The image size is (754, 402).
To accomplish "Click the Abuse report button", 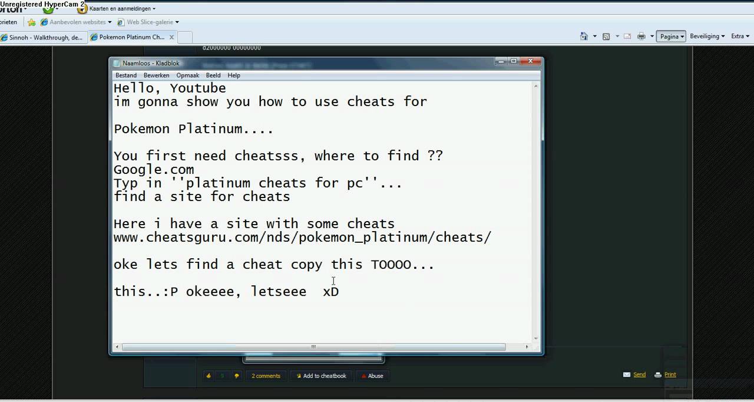I will tap(372, 375).
